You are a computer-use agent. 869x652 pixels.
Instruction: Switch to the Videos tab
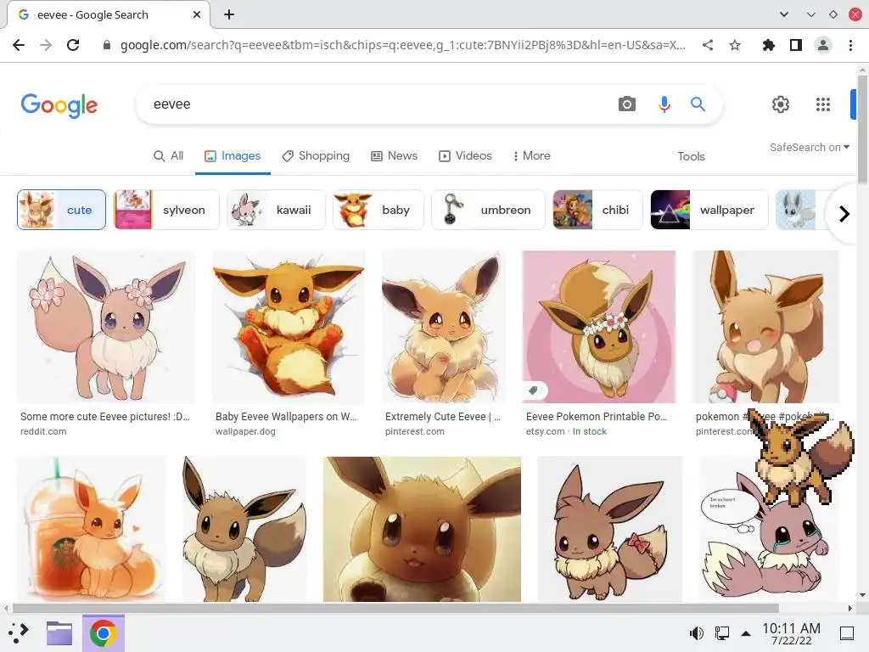click(x=466, y=156)
